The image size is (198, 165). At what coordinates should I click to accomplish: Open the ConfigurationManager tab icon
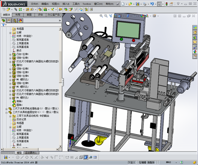click(x=15, y=21)
